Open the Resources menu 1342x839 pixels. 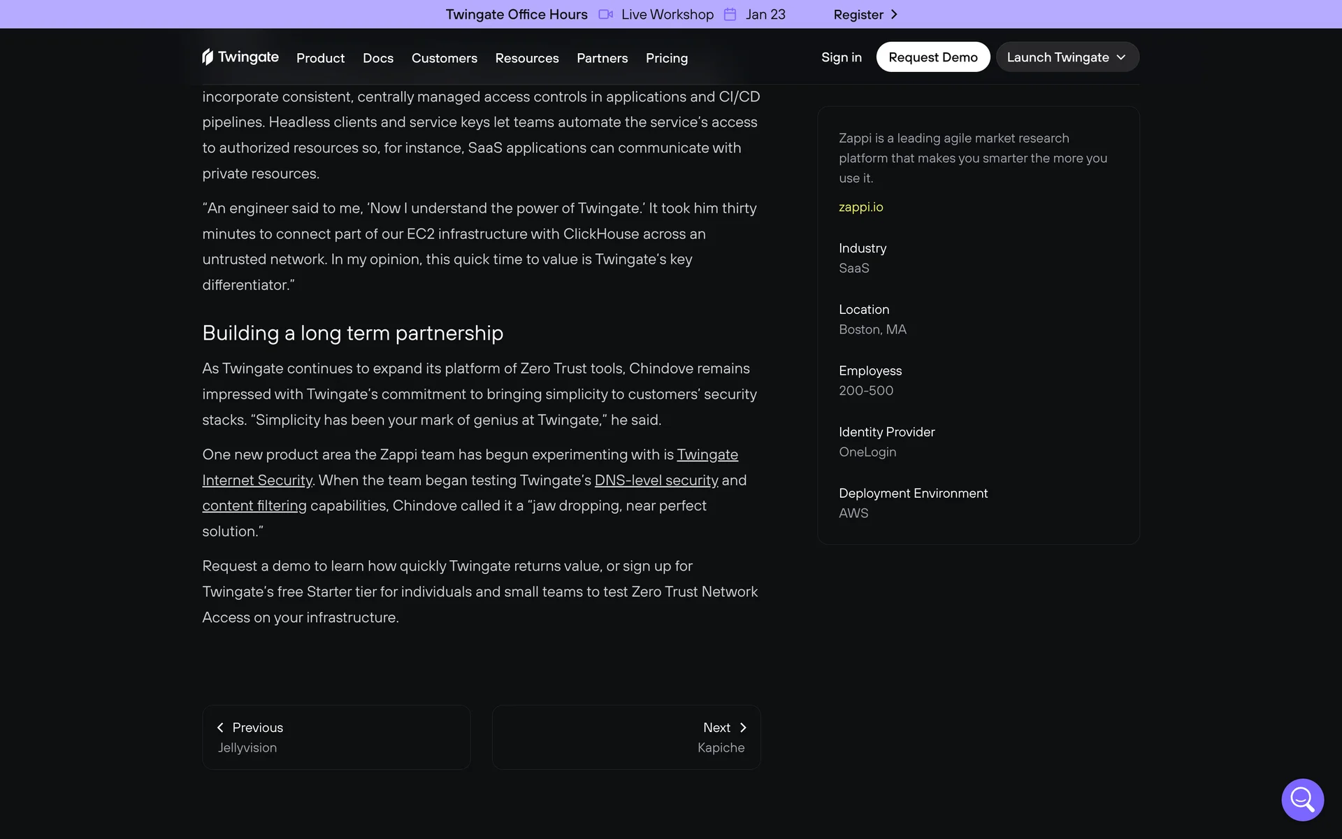(x=526, y=58)
